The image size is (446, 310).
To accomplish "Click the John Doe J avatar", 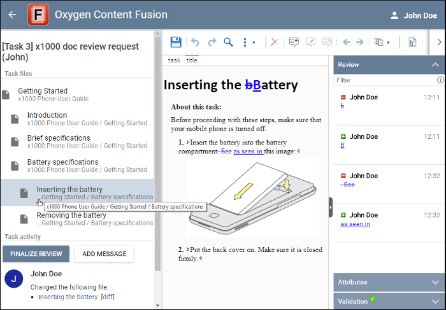I will point(13,278).
